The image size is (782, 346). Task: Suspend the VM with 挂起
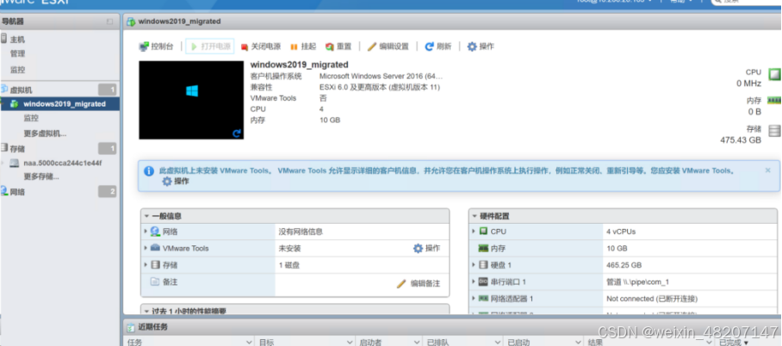pos(303,46)
